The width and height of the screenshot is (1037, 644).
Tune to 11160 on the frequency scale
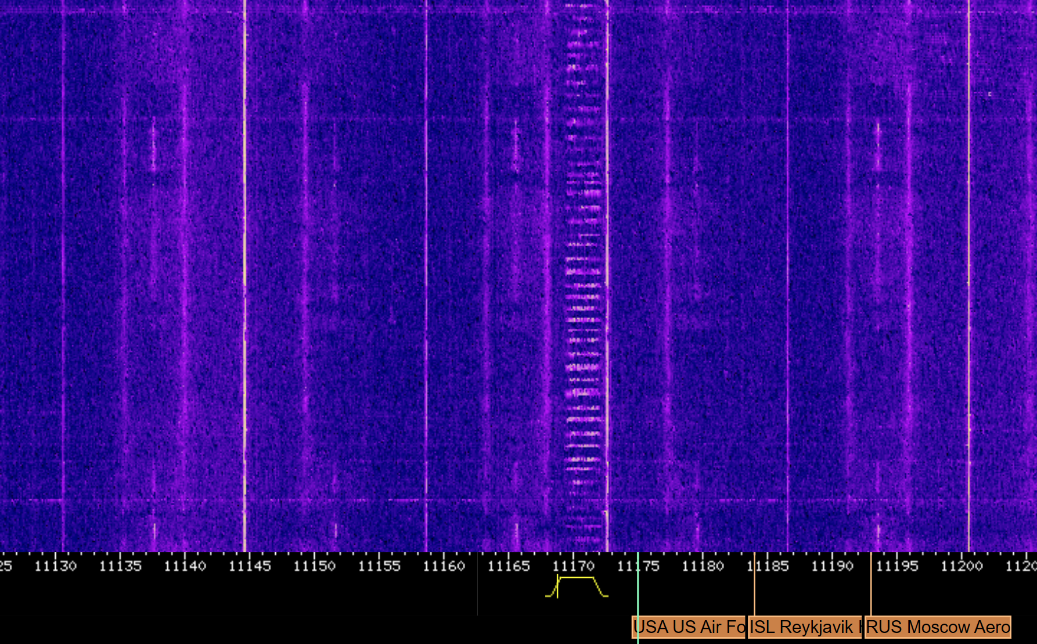(444, 566)
